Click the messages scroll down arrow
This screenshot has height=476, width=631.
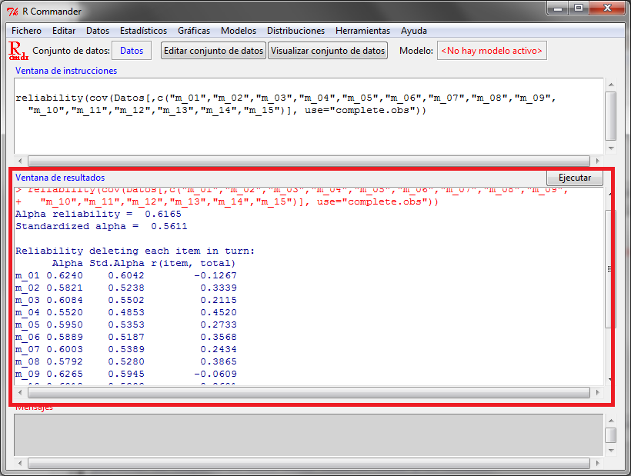610,451
